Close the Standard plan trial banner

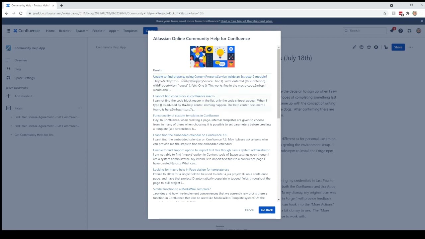pyautogui.click(x=422, y=21)
